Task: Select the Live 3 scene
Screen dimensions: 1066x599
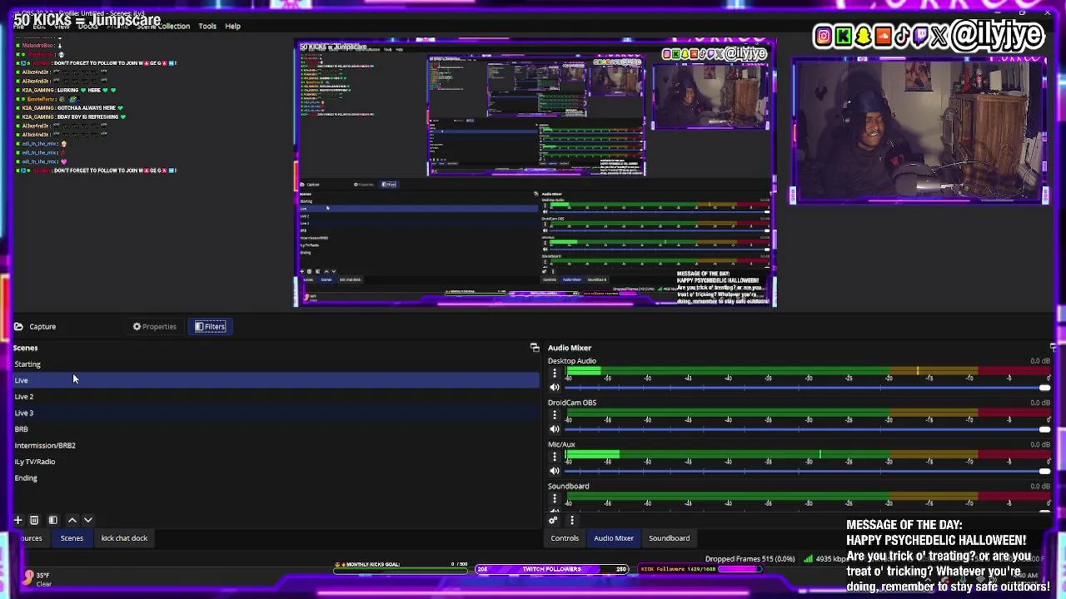Action: pos(276,413)
